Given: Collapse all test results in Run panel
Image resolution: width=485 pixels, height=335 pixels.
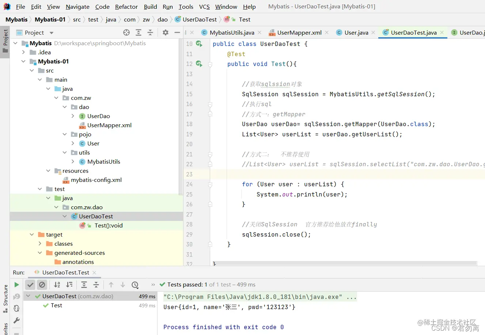Looking at the screenshot, I should click(96, 285).
